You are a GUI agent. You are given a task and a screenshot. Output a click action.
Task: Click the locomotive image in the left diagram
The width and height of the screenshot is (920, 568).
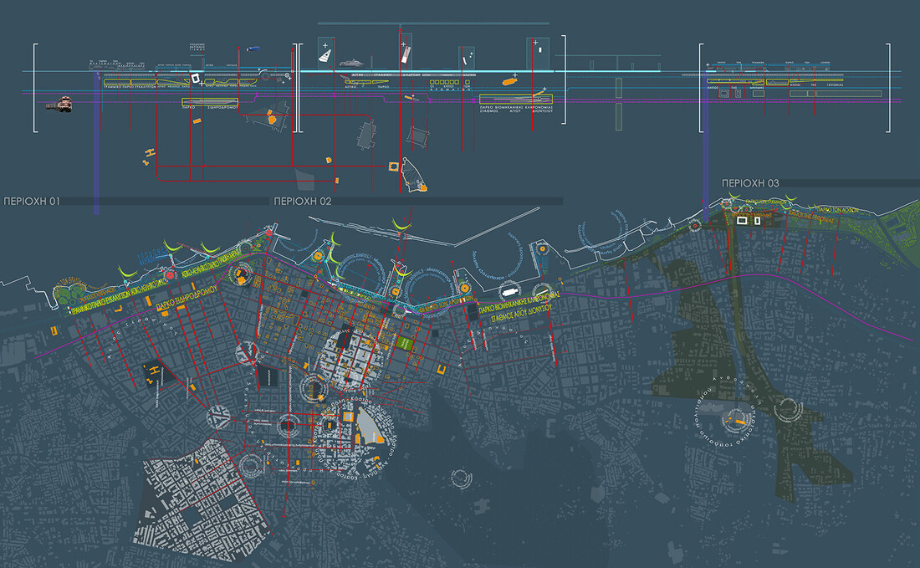click(x=63, y=104)
